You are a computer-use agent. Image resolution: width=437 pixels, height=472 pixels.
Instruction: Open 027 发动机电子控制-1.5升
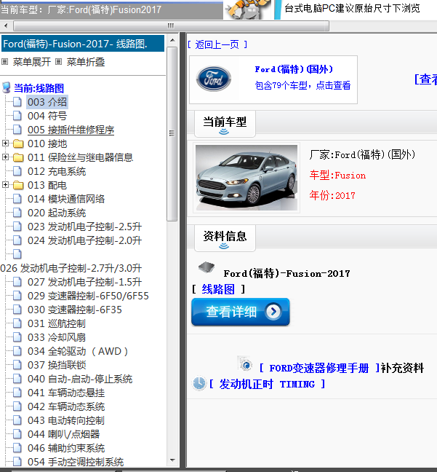click(84, 282)
